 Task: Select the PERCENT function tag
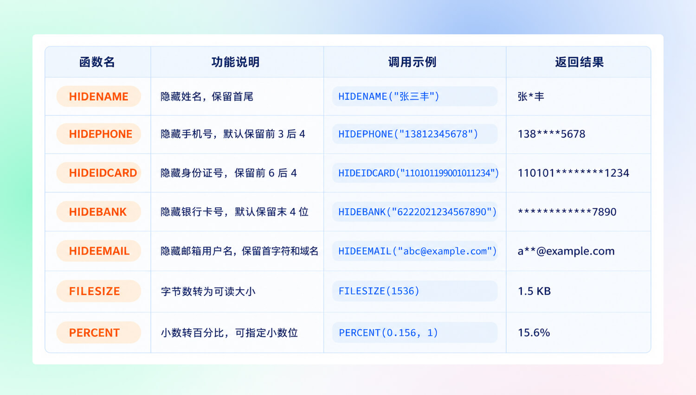click(x=99, y=332)
